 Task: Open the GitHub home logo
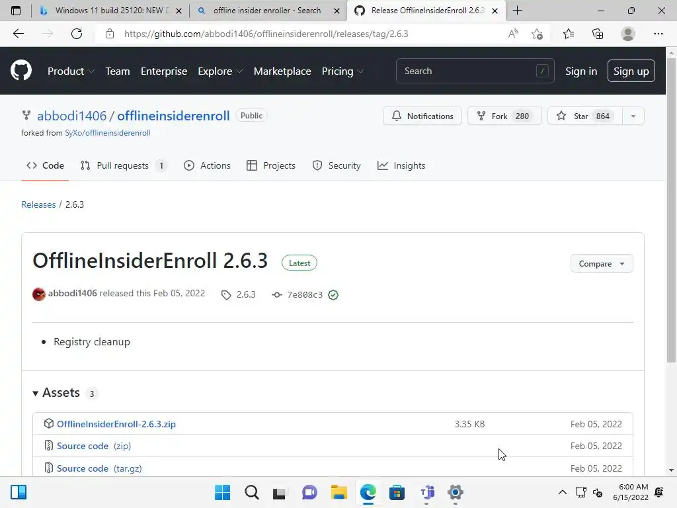[x=21, y=71]
